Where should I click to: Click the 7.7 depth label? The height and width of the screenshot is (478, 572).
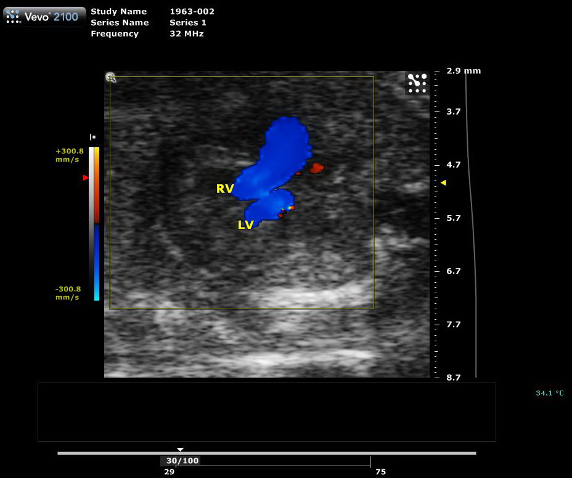(454, 324)
